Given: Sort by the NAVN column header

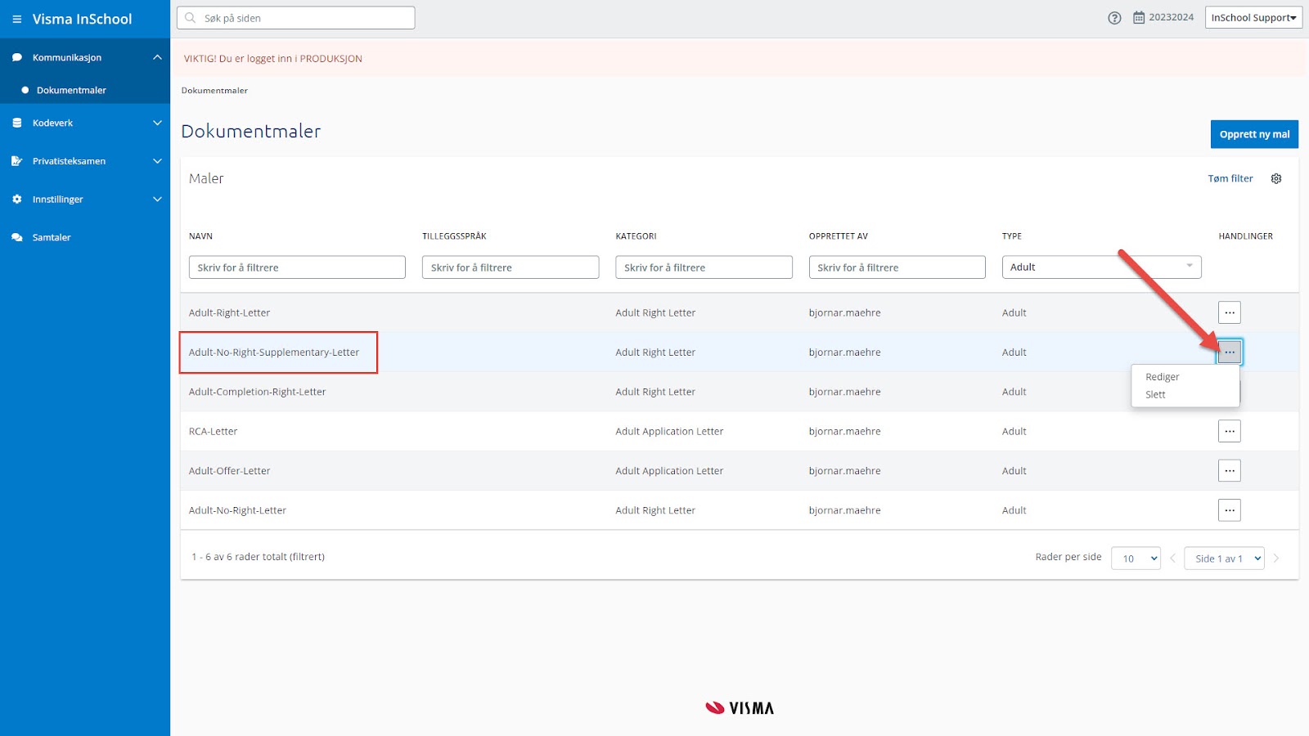Looking at the screenshot, I should point(200,236).
